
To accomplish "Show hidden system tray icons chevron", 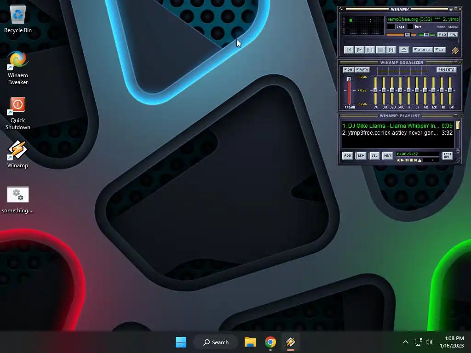I will point(406,342).
